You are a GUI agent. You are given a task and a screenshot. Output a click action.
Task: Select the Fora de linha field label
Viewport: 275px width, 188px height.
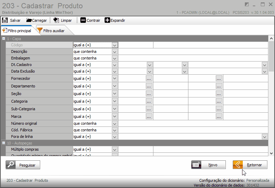point(22,137)
